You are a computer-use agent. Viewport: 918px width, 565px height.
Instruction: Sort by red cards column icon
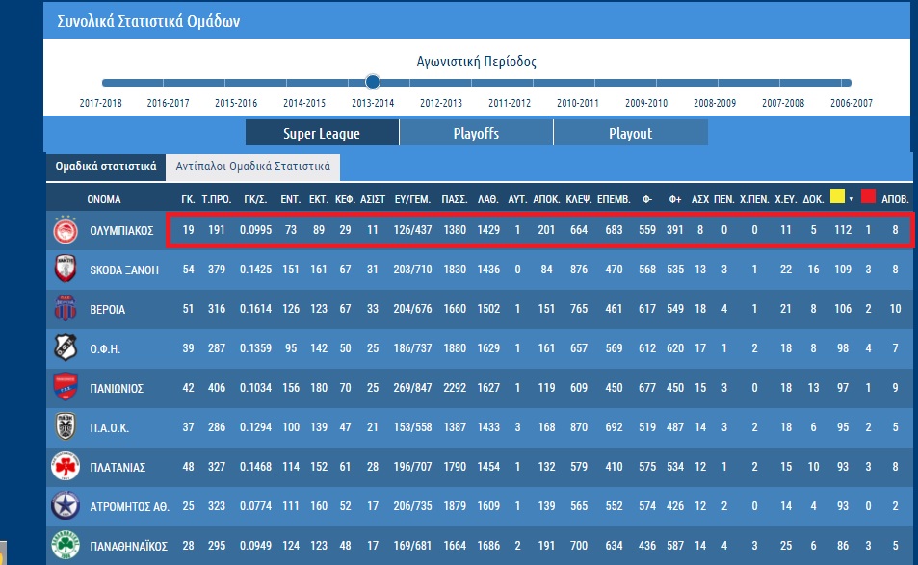(x=868, y=196)
